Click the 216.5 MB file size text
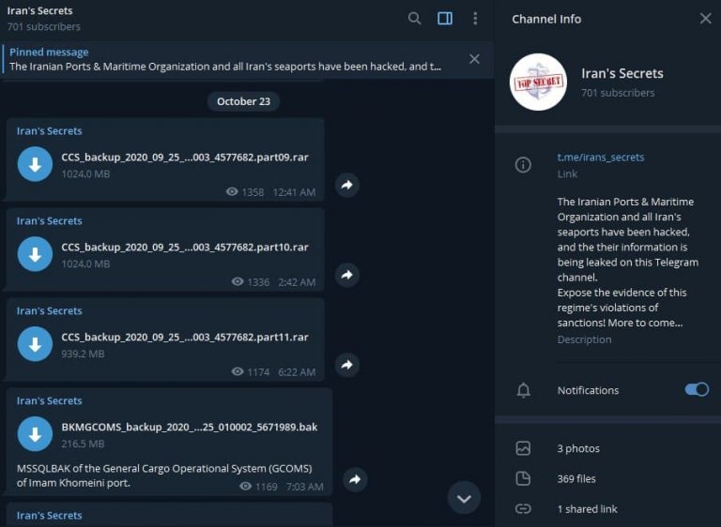 point(83,444)
